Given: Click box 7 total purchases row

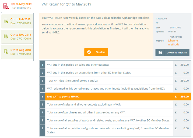Looking at the screenshot, I should coord(115,112).
